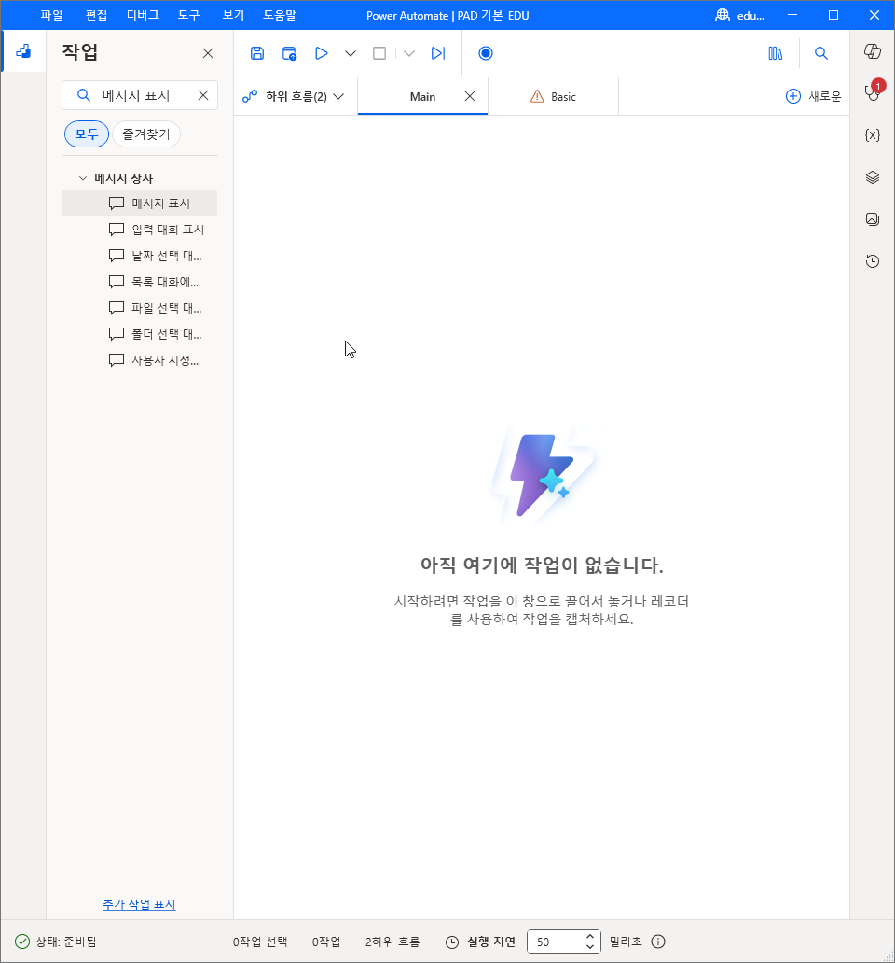Click the Save as icon in toolbar
Image resolution: width=895 pixels, height=963 pixels.
click(x=289, y=53)
